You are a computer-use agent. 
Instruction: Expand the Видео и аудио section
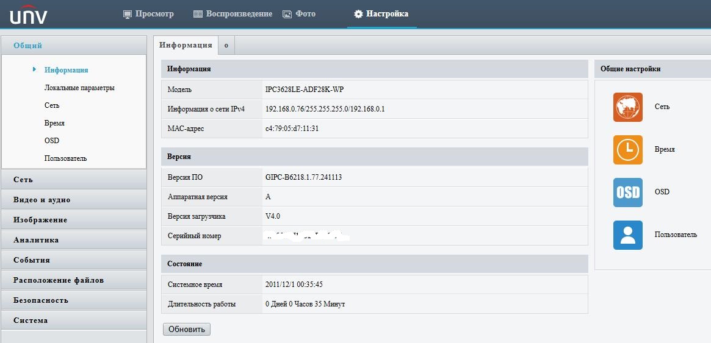[73, 200]
